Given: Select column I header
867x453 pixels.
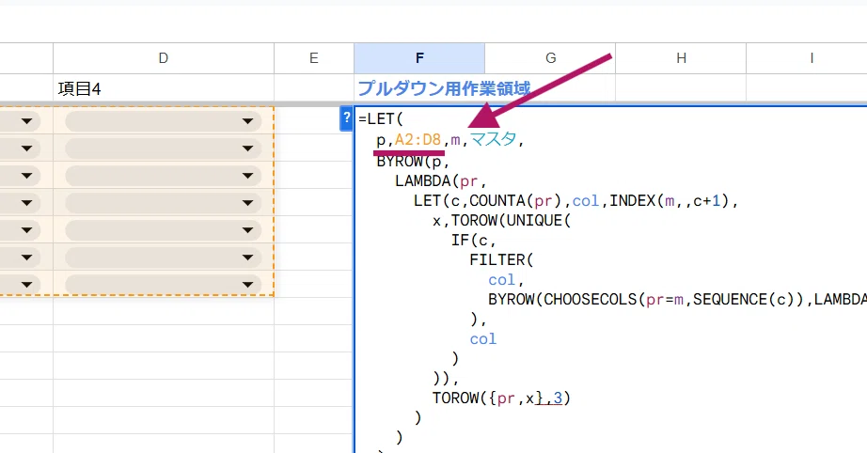Looking at the screenshot, I should (812, 58).
